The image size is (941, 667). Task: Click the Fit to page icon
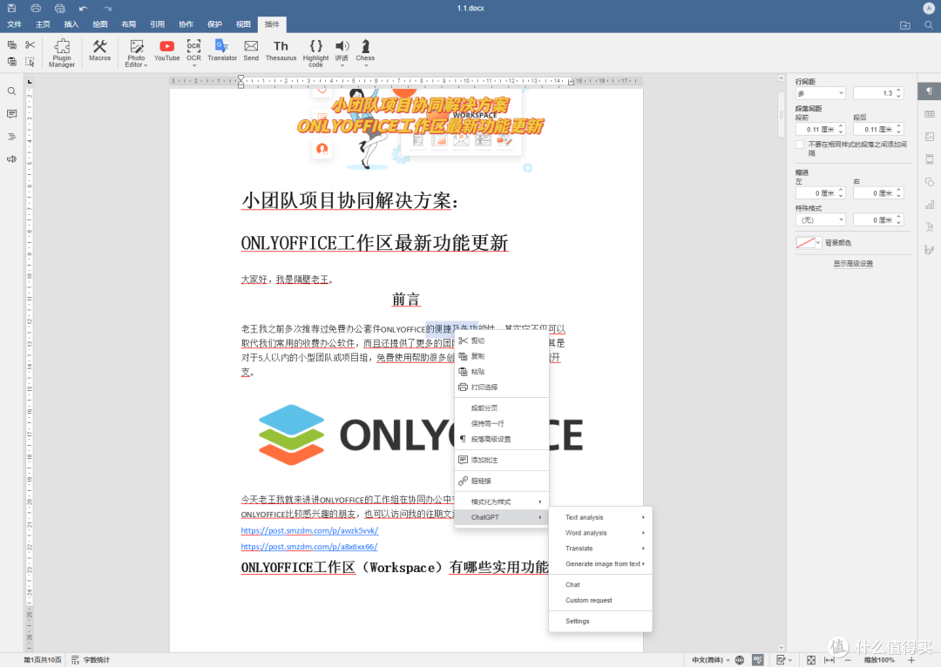click(811, 660)
